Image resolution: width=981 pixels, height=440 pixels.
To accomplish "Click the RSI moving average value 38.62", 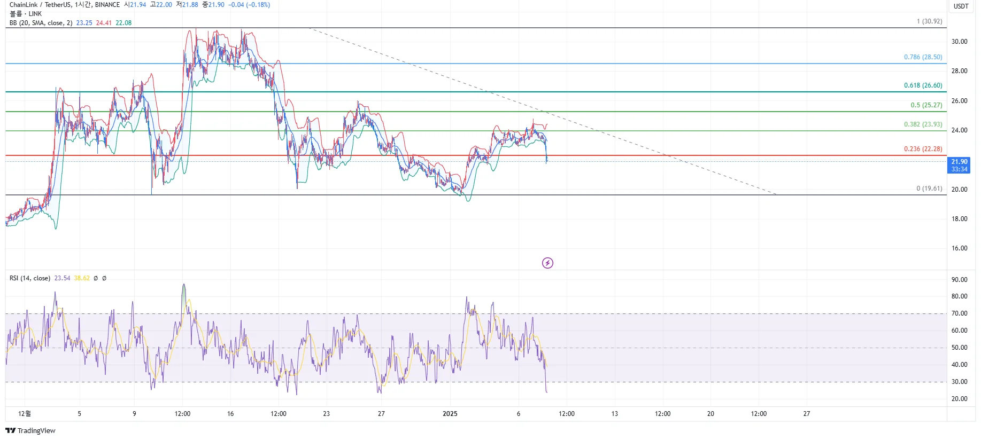I will pyautogui.click(x=82, y=278).
